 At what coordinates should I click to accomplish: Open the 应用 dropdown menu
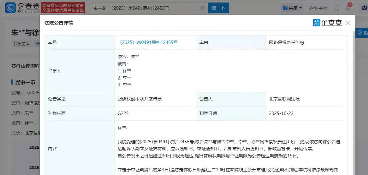pyautogui.click(x=292, y=8)
